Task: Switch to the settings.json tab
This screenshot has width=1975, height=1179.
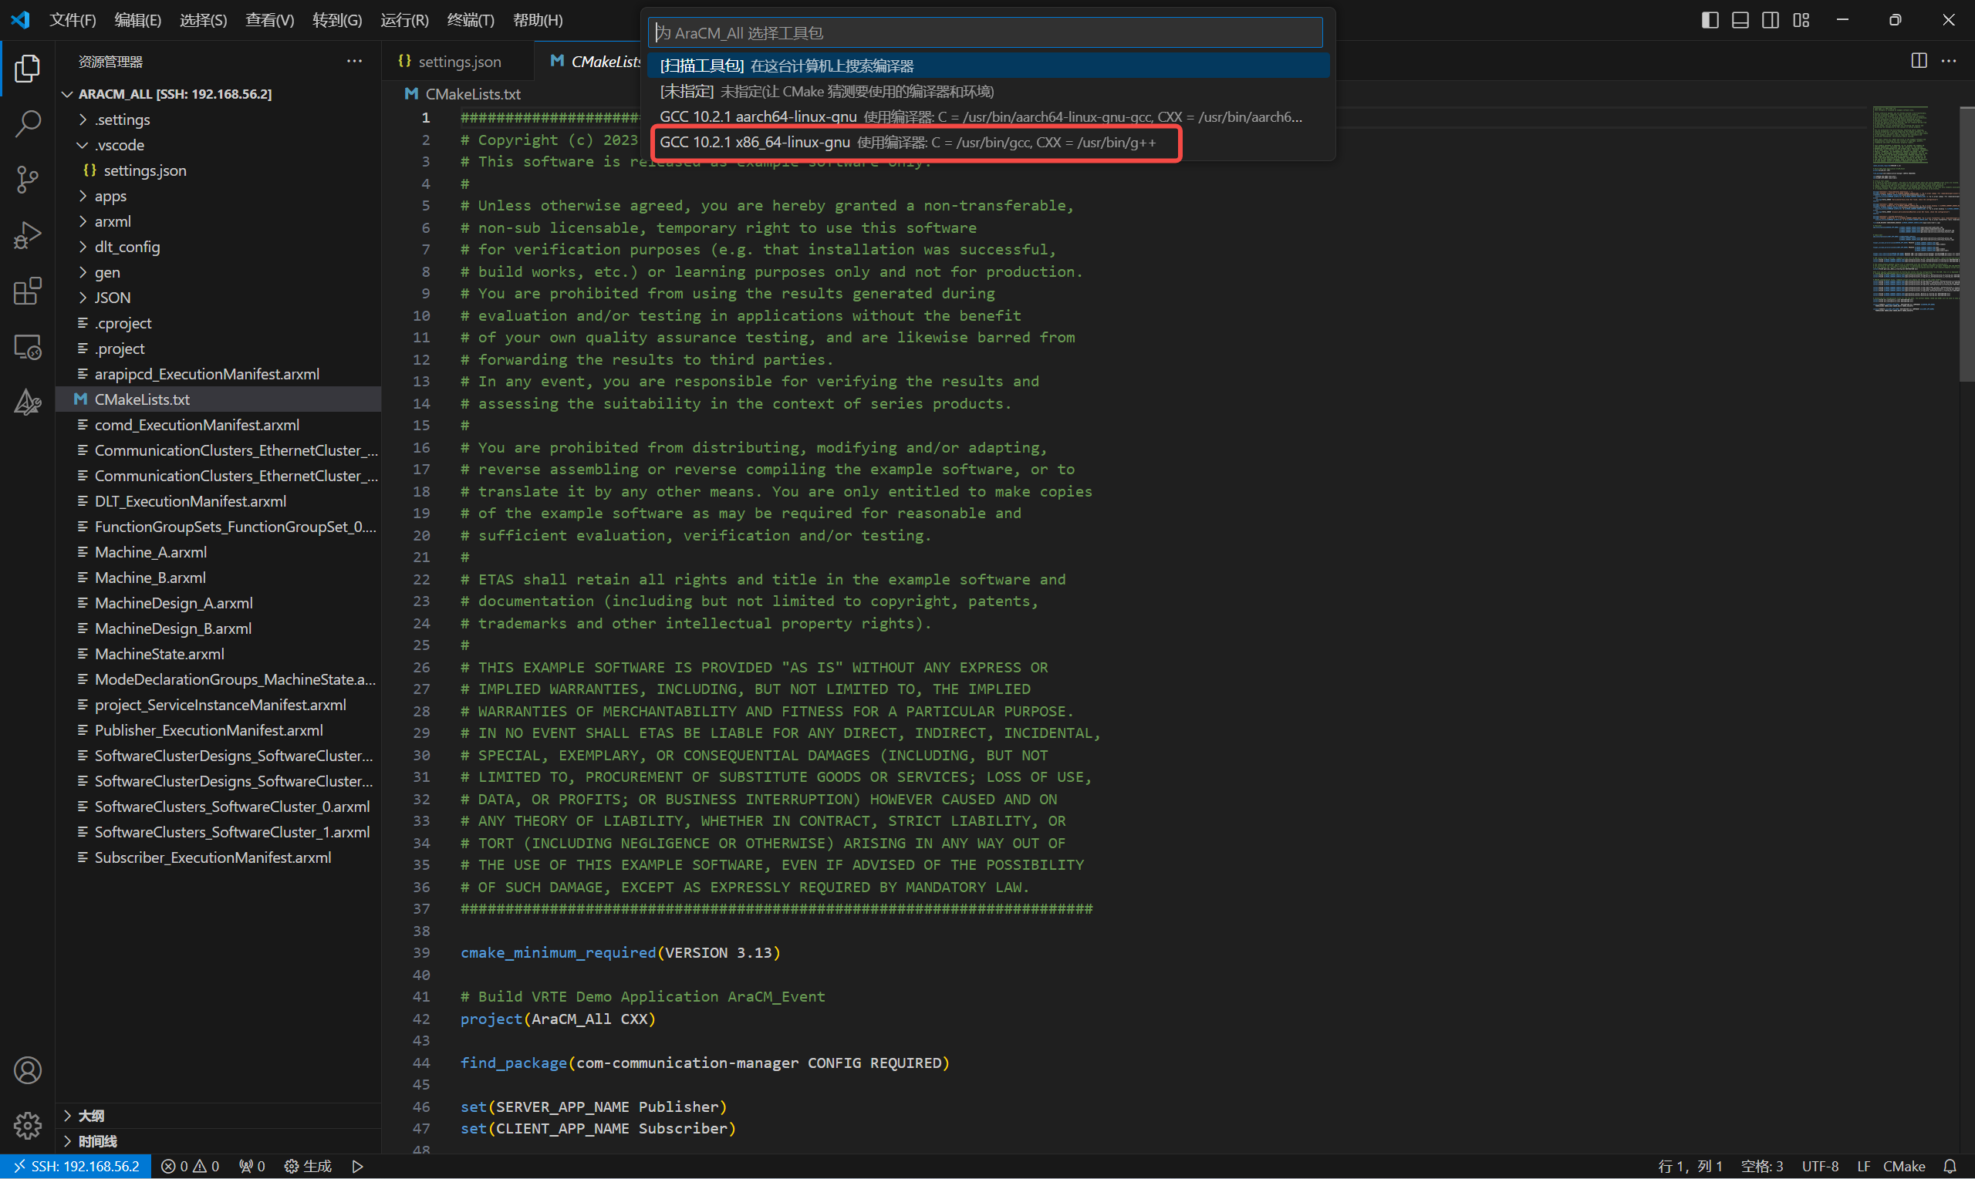Action: click(458, 61)
